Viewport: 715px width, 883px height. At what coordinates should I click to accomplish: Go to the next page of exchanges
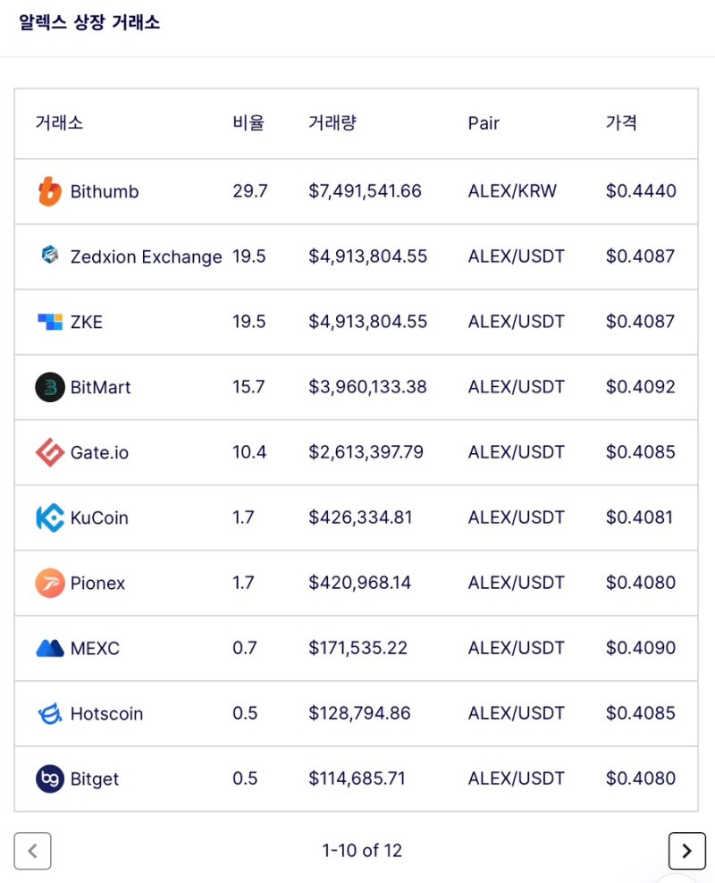click(686, 851)
